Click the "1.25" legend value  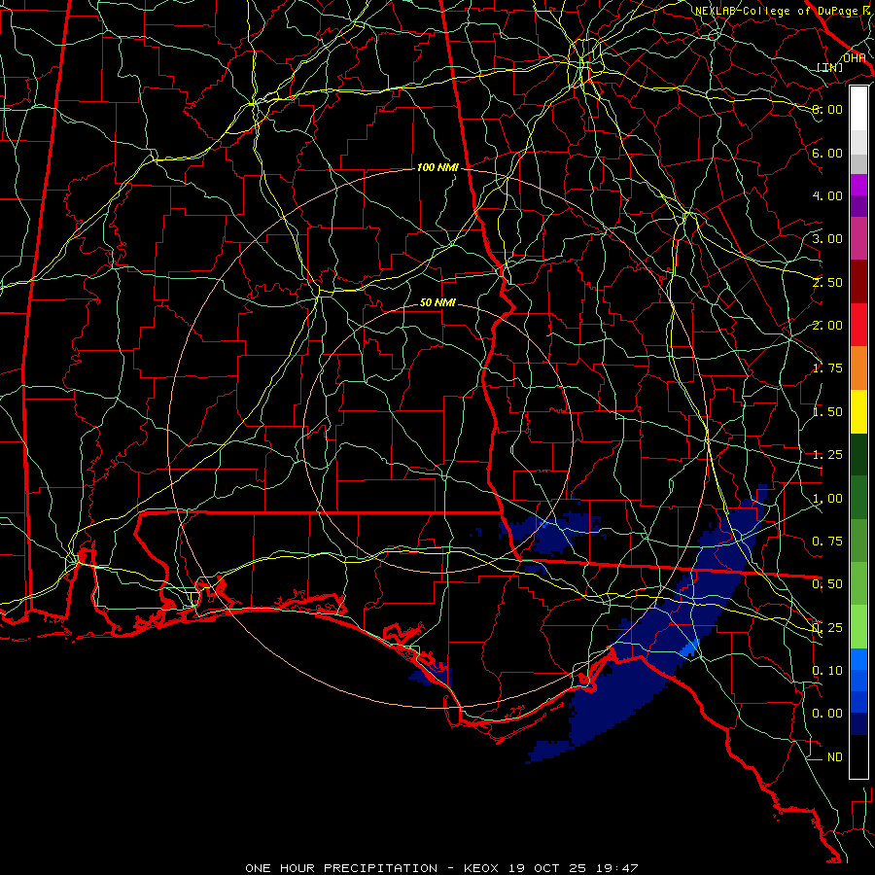point(827,455)
